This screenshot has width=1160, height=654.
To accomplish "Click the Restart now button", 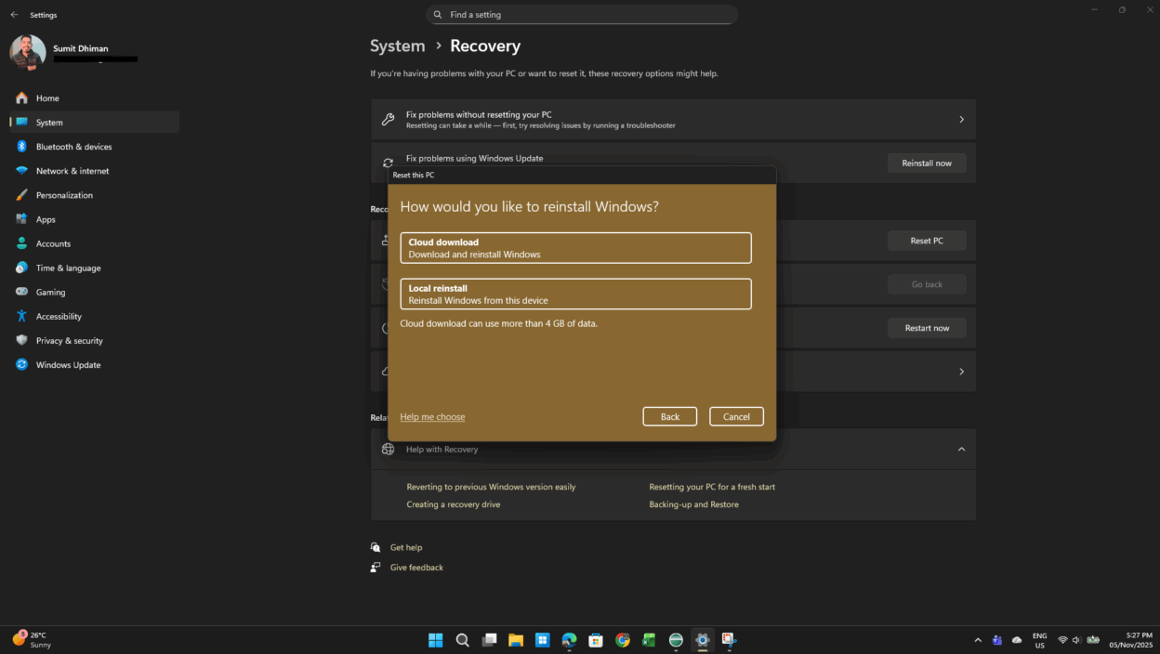I will click(927, 328).
